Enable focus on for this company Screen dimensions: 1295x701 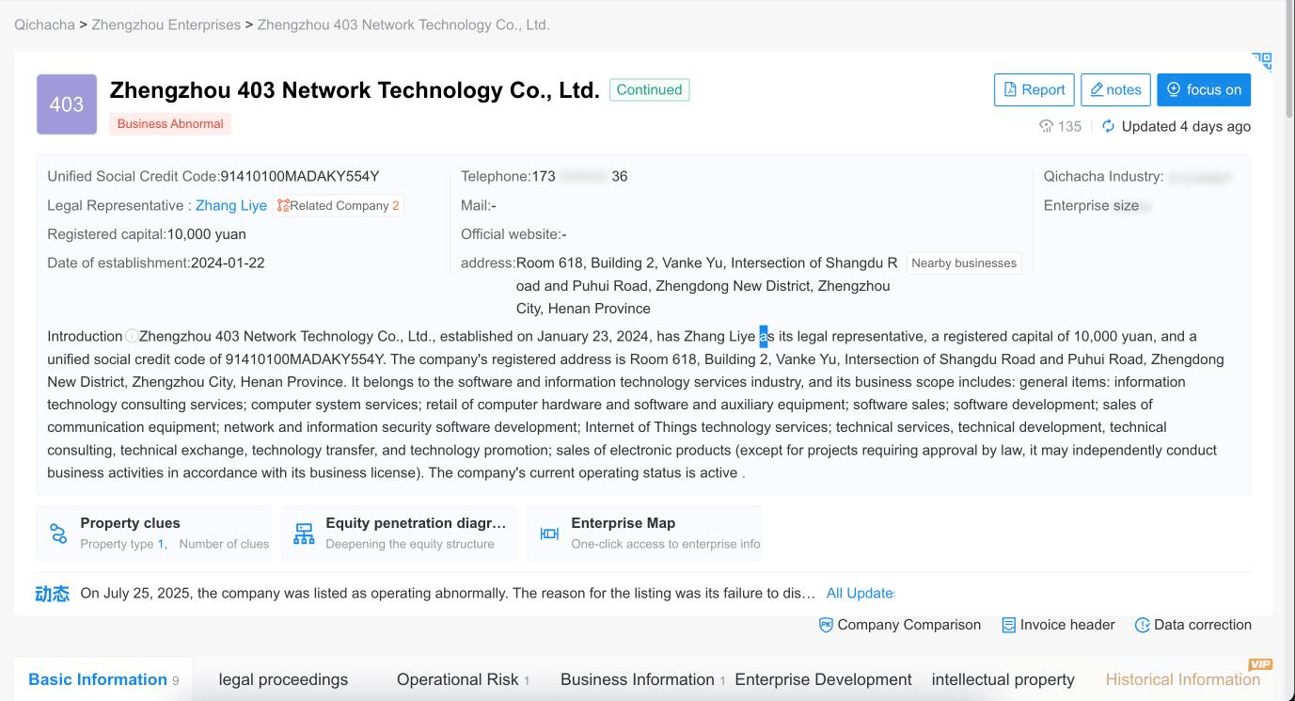tap(1204, 89)
